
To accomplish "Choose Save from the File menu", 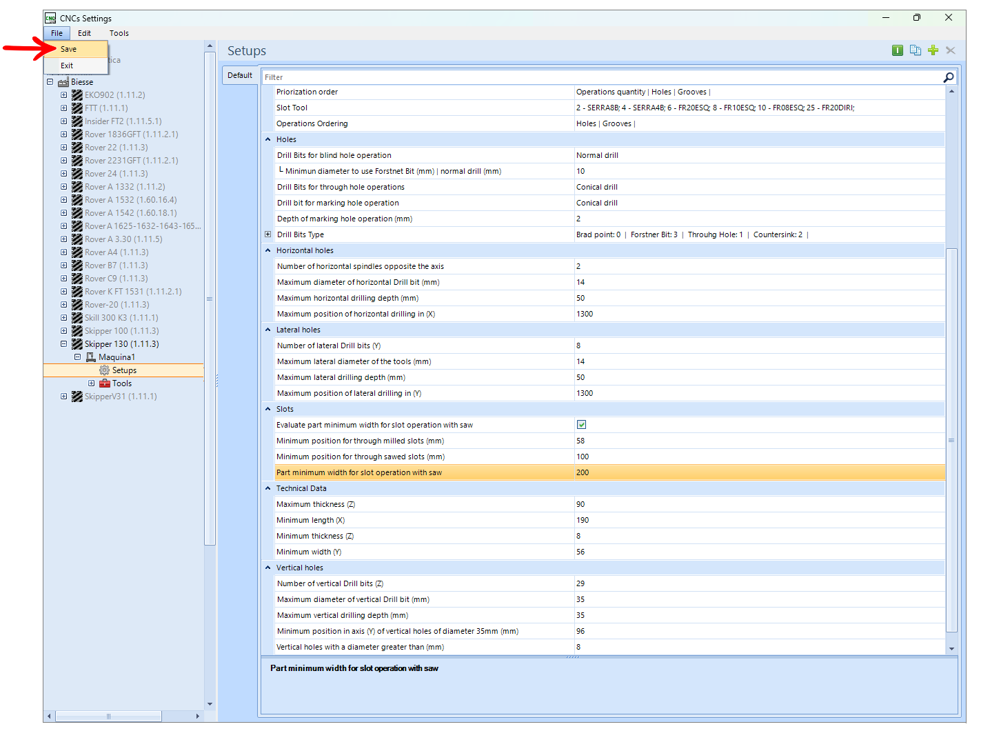I will point(76,49).
